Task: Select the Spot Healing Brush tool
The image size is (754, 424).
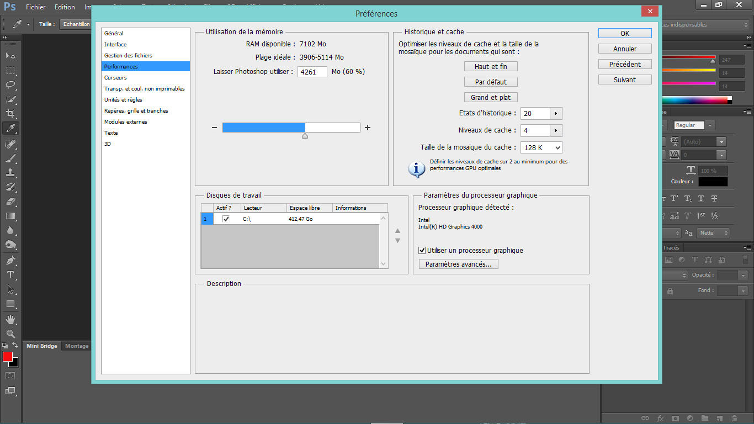Action: click(10, 144)
